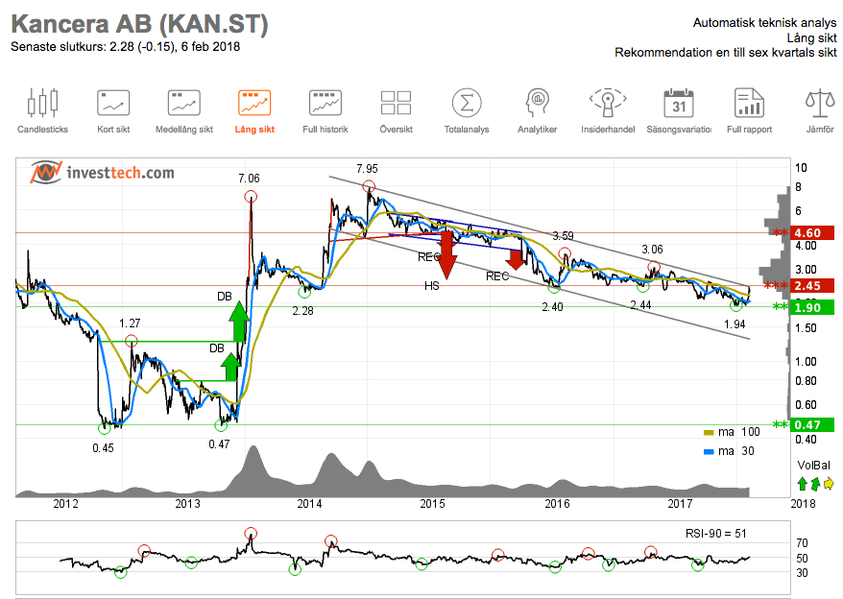Click "Rekommendation en till sex kvartals sikt" text
Viewport: 843px width, 599px height.
(x=726, y=53)
